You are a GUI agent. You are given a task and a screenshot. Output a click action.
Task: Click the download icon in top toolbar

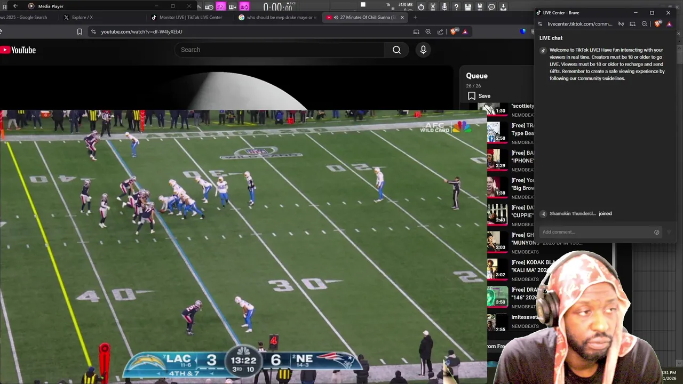pyautogui.click(x=503, y=7)
